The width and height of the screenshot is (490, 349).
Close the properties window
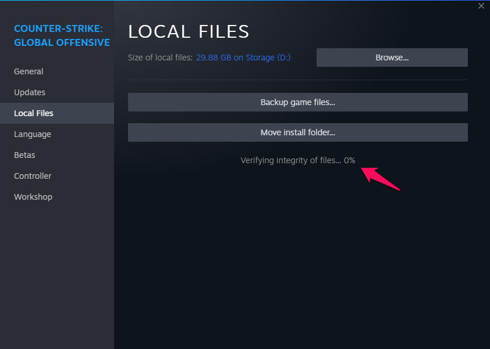pos(481,6)
